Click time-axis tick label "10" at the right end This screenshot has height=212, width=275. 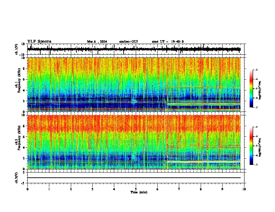tap(244, 189)
